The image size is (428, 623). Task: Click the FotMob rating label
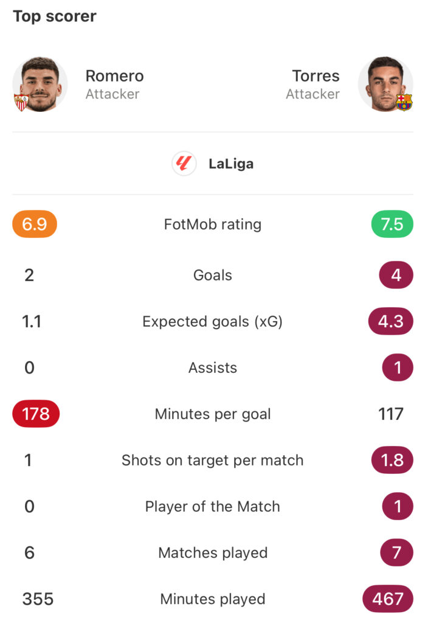[213, 224]
